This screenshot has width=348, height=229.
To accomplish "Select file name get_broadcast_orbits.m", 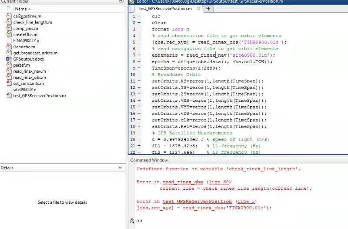I will [x=35, y=53].
